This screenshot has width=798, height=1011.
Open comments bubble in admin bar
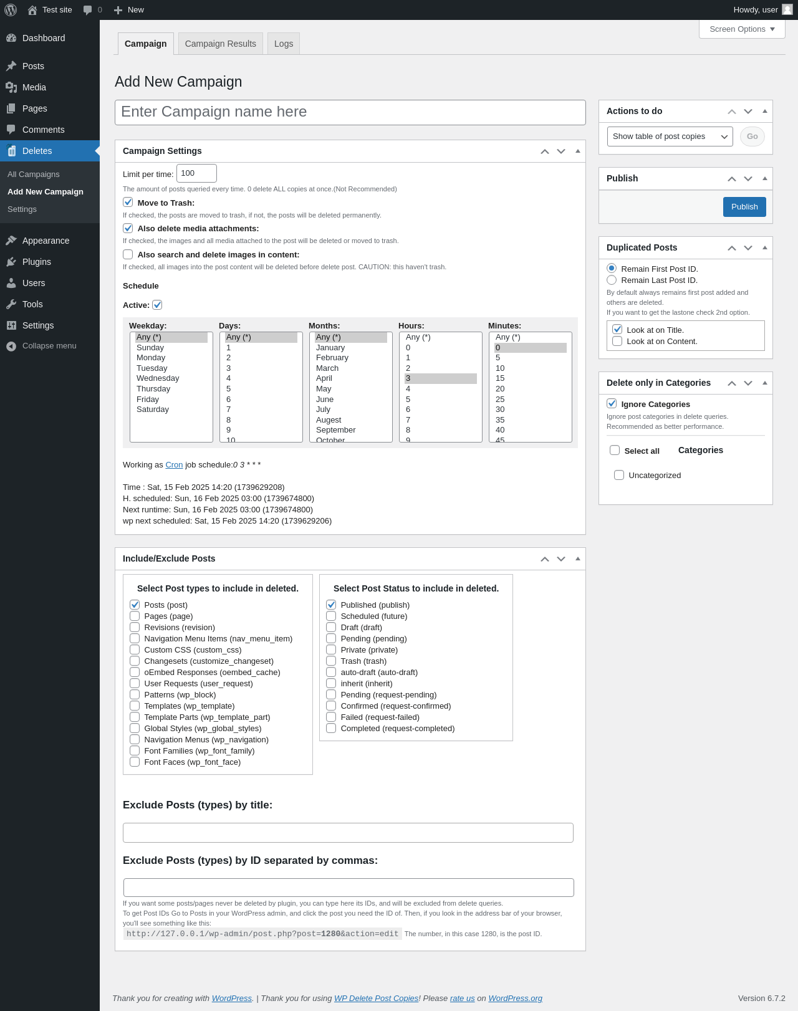tap(88, 10)
